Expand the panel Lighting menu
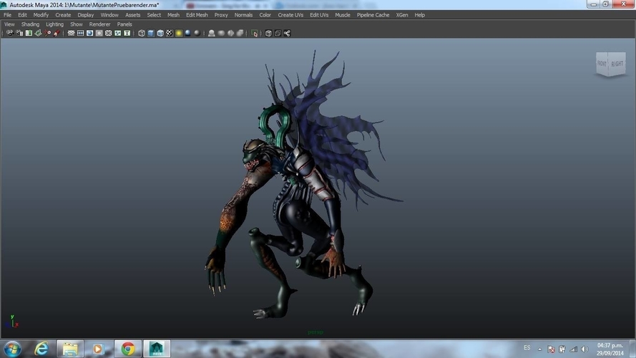Screen dimensions: 636x358 coord(55,24)
